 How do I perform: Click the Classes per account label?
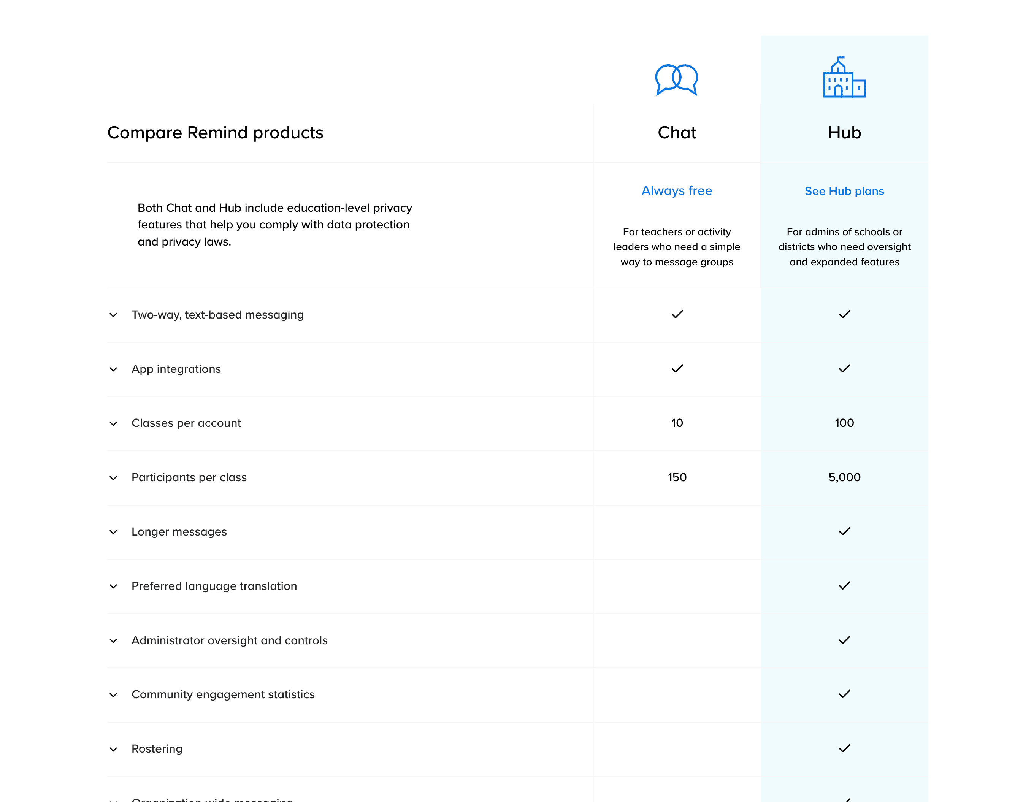(186, 424)
